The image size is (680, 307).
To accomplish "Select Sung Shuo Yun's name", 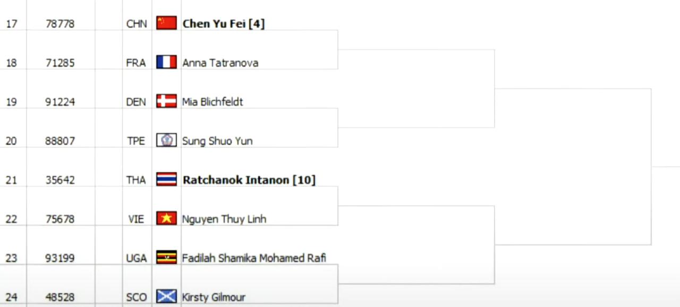I will click(217, 141).
